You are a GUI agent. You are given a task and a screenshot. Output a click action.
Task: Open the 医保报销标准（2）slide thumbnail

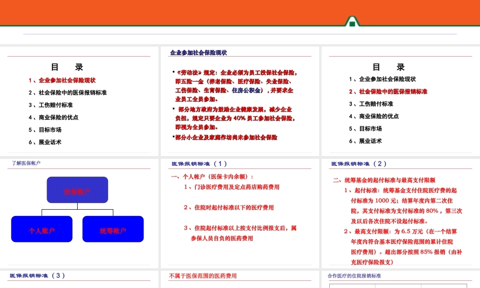pos(401,213)
